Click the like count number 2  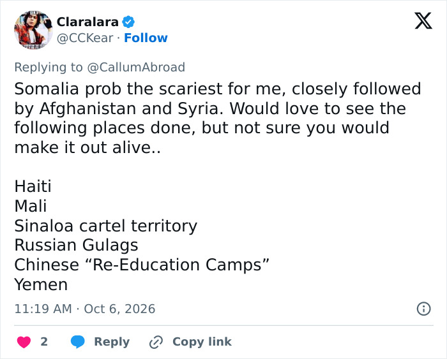coord(44,342)
